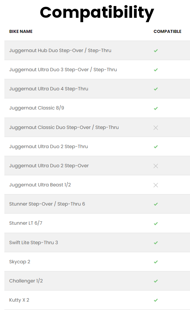Image resolution: width=190 pixels, height=311 pixels.
Task: Click the checkmark for Challenger 1/2
Action: pos(156,281)
